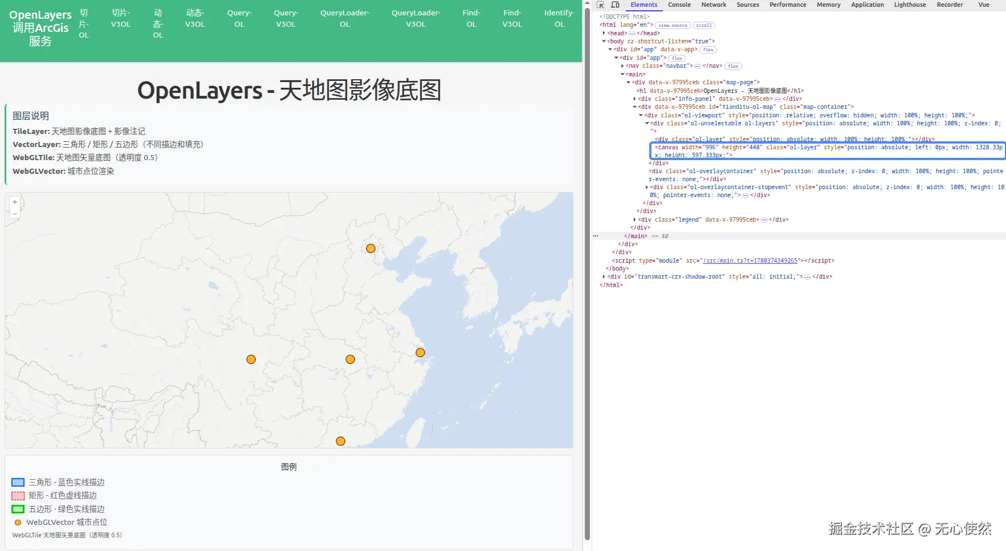Open the Query-OL navbar link
Viewport: 1006px width, 551px height.
point(239,18)
